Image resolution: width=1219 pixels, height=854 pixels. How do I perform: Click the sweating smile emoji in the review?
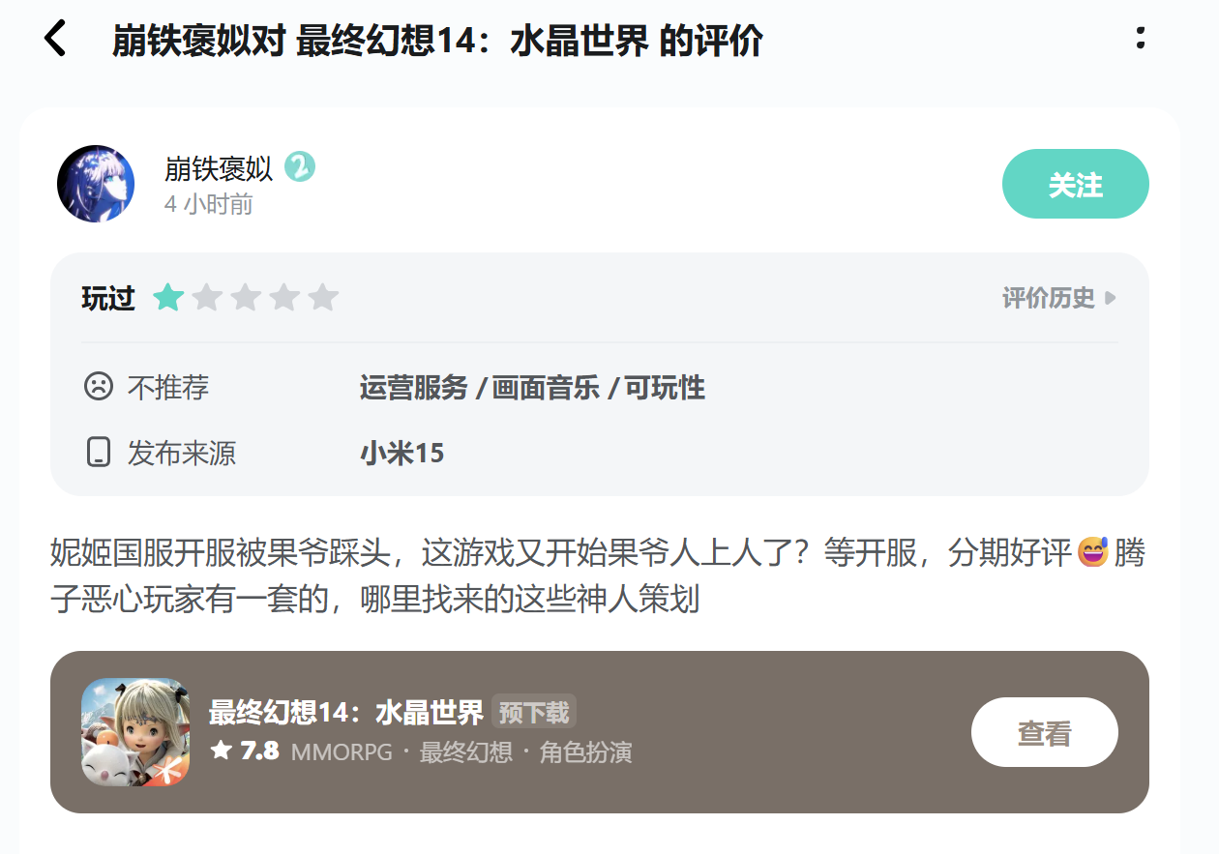pos(1092,553)
